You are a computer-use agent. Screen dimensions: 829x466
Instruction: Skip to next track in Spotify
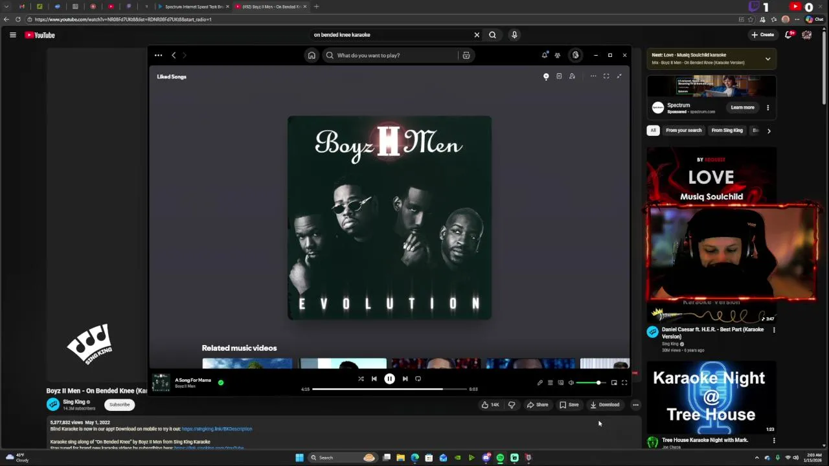point(405,379)
